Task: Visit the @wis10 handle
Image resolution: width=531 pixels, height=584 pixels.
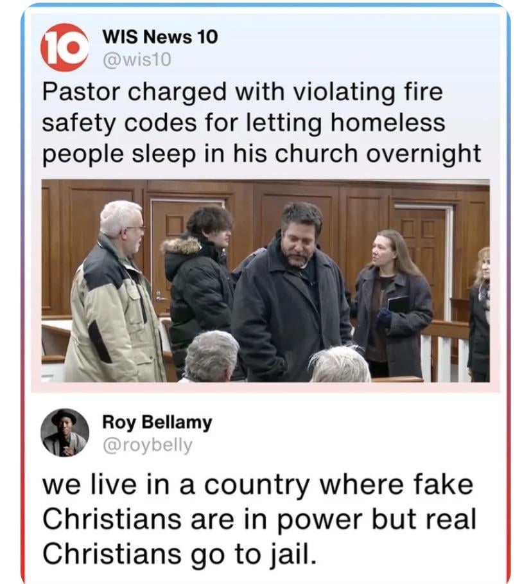Action: (x=137, y=60)
